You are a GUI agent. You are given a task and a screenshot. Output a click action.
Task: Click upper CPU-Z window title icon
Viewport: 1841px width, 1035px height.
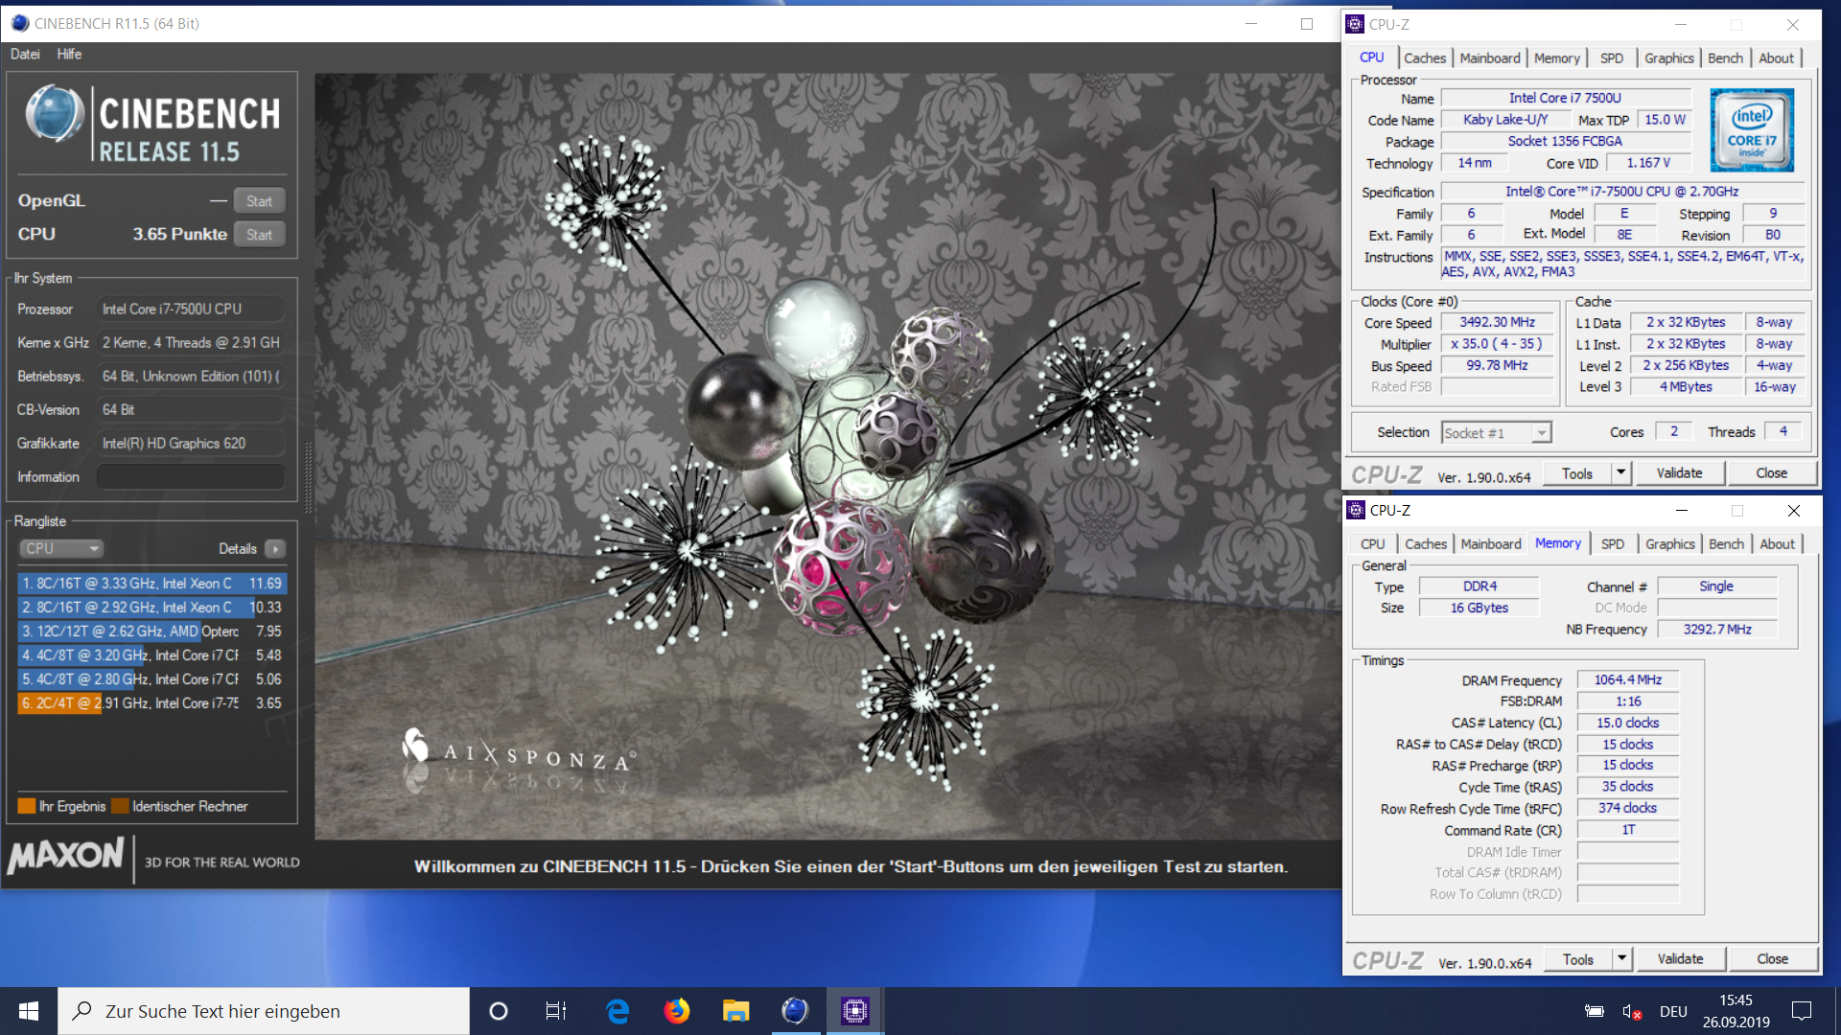(x=1355, y=24)
